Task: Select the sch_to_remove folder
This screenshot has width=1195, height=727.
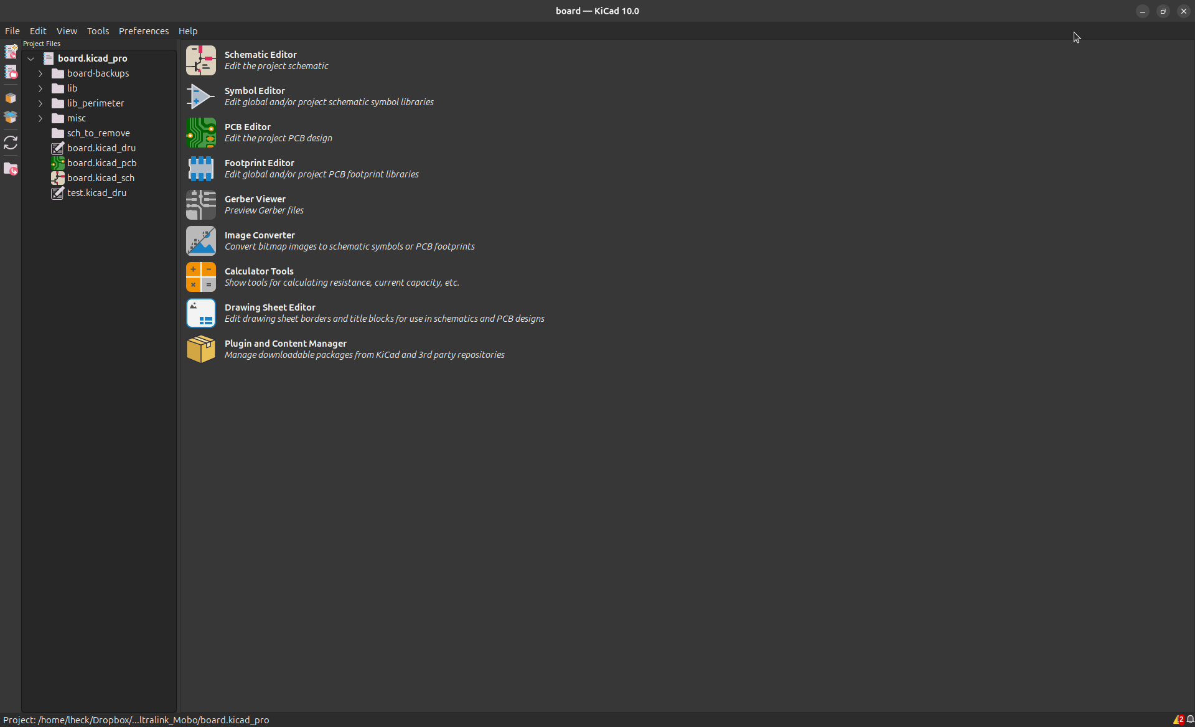Action: click(x=98, y=133)
